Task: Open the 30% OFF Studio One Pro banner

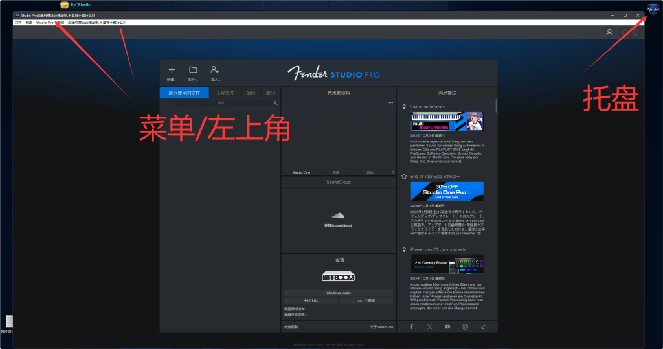Action: coord(447,191)
